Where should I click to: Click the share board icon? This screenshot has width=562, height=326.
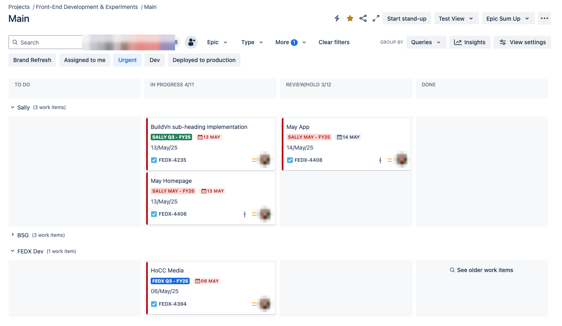tap(363, 18)
